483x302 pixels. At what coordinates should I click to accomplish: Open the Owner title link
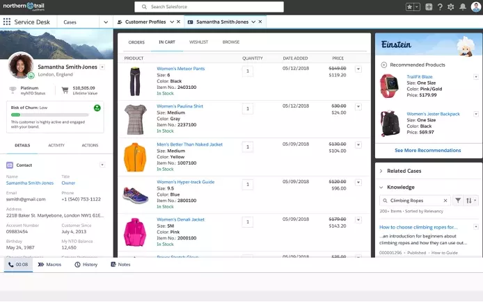pyautogui.click(x=68, y=183)
